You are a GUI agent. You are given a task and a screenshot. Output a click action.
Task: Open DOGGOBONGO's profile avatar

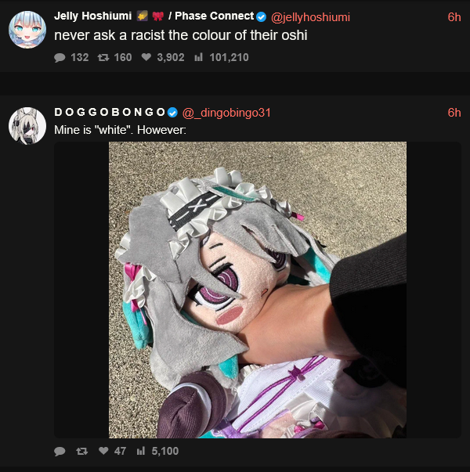pyautogui.click(x=27, y=126)
